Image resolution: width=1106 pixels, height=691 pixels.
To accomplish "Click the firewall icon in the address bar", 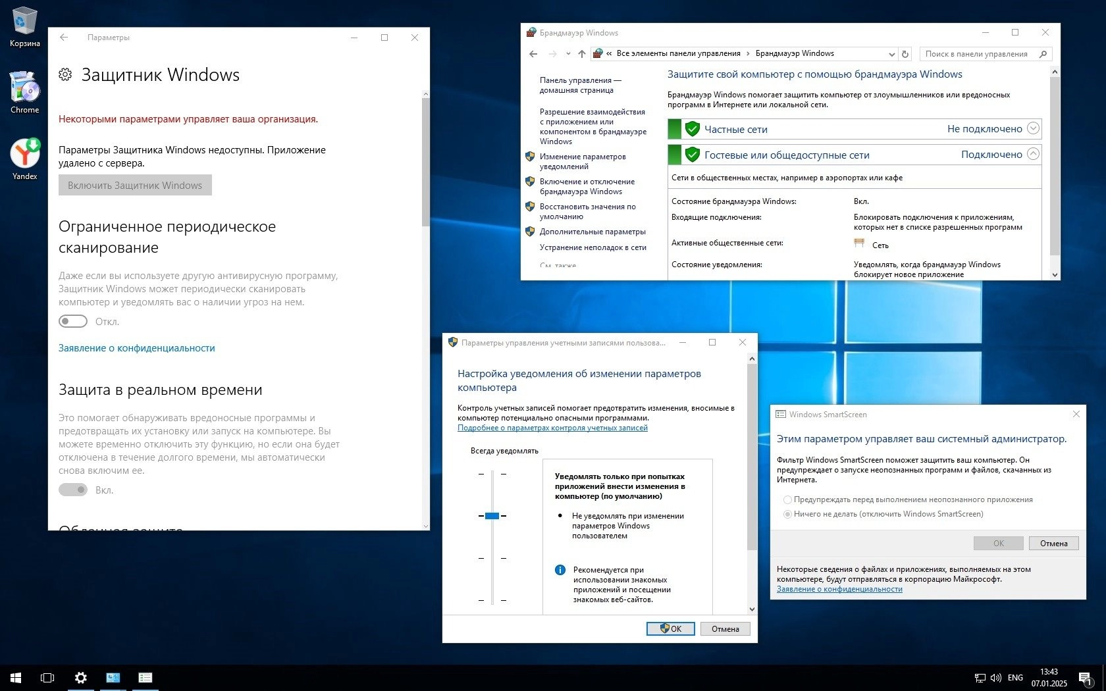I will point(598,53).
